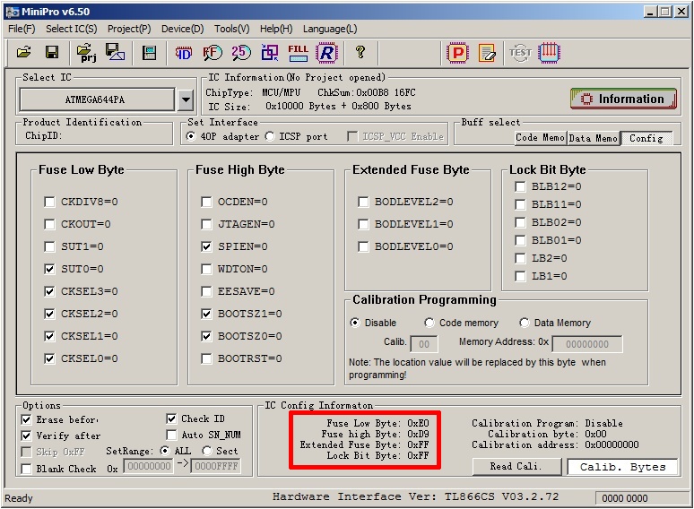Screen dimensions: 694x509
Task: Click the blue chip pin-check icon
Action: [x=550, y=53]
